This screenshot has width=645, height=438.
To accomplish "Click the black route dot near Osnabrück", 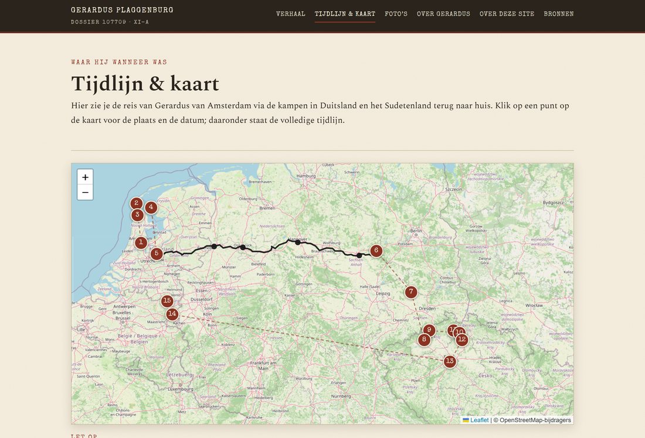I will point(243,247).
